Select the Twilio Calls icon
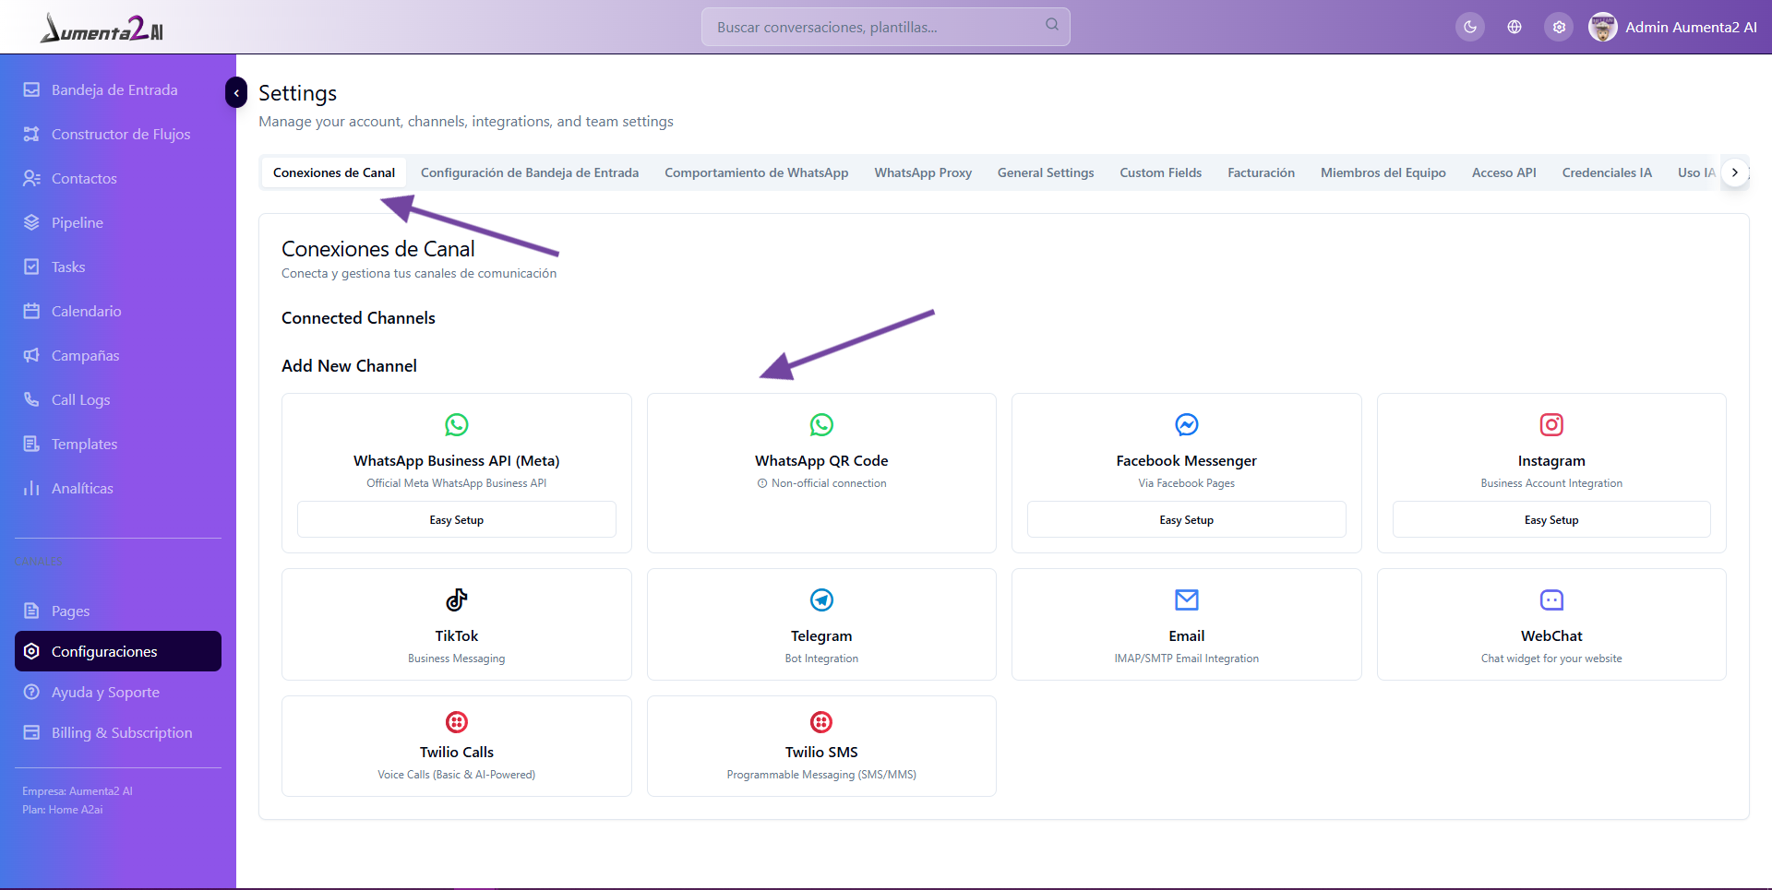The image size is (1772, 890). [x=457, y=721]
